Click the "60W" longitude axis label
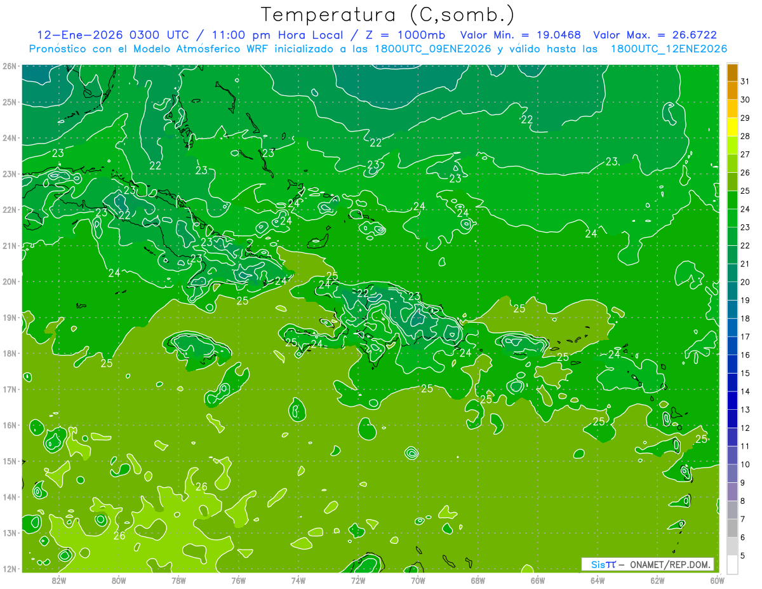 coord(718,579)
